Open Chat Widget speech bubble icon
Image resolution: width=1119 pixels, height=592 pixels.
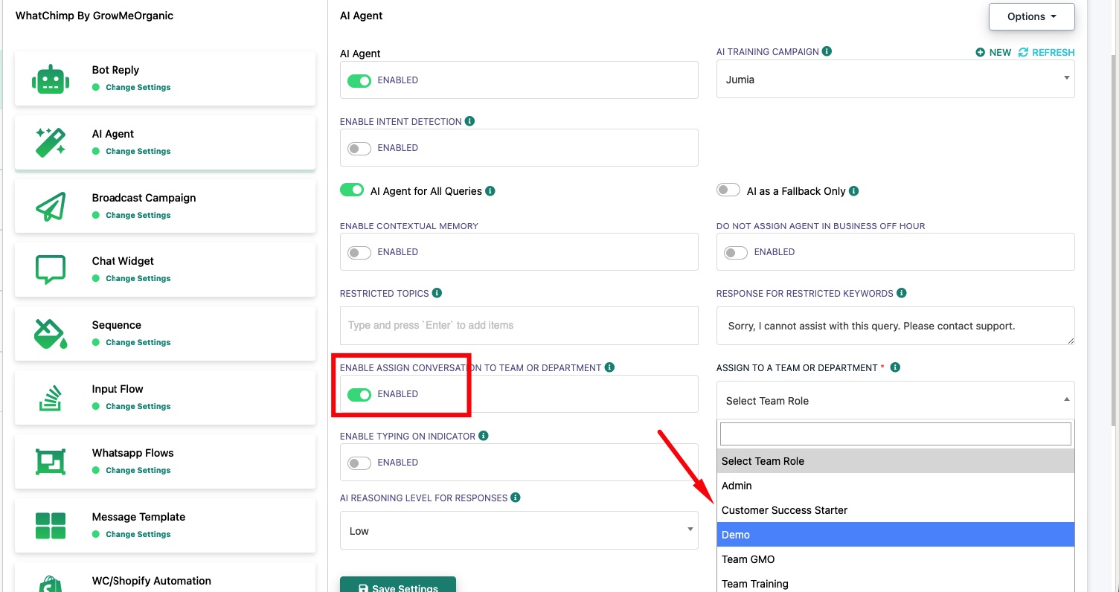tap(51, 269)
